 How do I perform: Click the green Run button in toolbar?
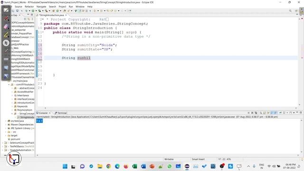(x=33, y=11)
